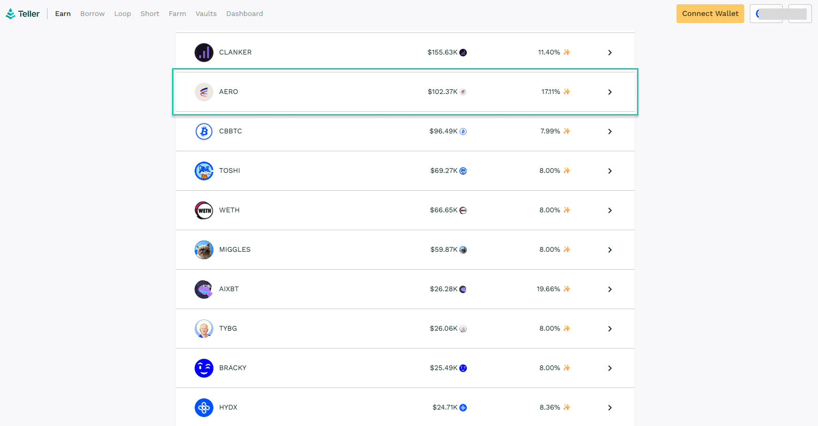The height and width of the screenshot is (426, 818).
Task: Open the Vaults page
Action: click(x=206, y=14)
